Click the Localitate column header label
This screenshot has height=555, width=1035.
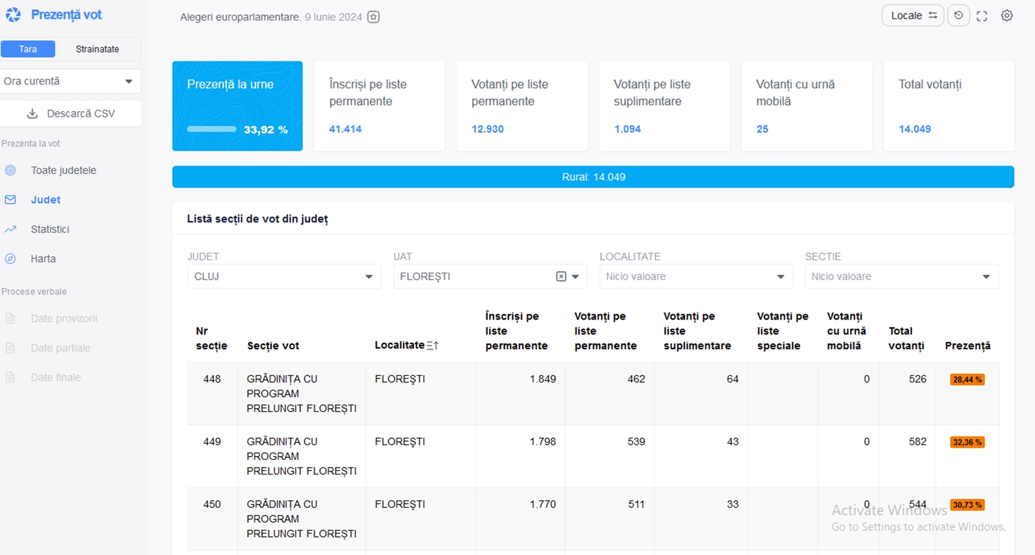click(x=400, y=345)
